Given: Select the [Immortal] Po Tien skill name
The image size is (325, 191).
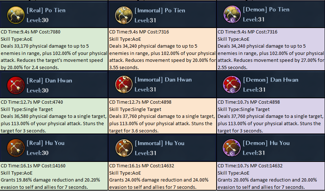Looking at the screenshot, I should tap(160, 10).
